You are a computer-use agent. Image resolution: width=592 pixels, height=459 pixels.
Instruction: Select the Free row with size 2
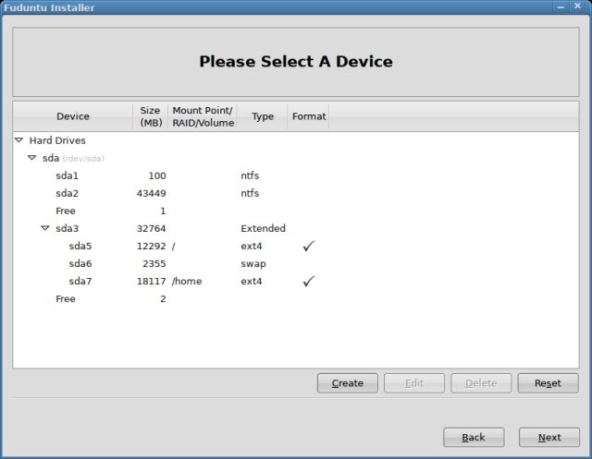(296, 299)
